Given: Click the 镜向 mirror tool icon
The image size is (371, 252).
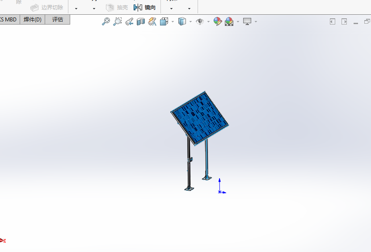Looking at the screenshot, I should [138, 8].
